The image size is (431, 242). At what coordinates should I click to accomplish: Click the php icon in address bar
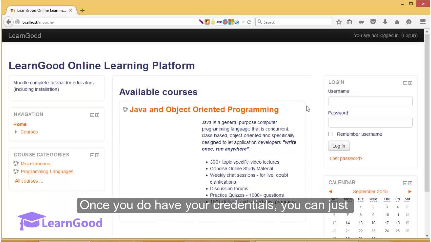point(219,22)
